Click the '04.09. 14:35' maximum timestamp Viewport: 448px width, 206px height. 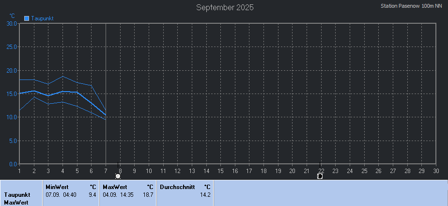click(x=118, y=195)
